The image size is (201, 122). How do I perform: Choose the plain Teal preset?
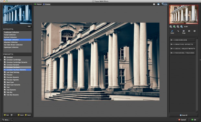pyautogui.click(x=17, y=87)
